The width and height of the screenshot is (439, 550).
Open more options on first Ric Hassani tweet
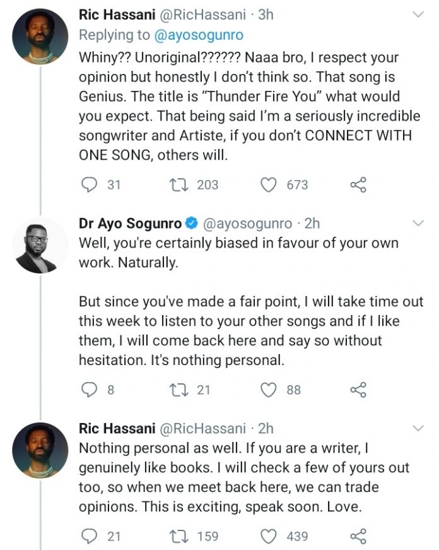pos(418,14)
